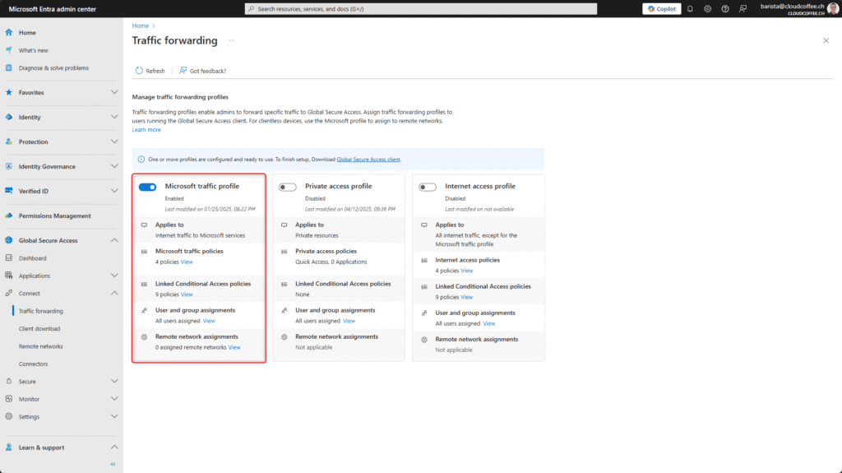Screen dimensions: 842x473
Task: Click the Protection icon in sidebar
Action: coord(8,141)
